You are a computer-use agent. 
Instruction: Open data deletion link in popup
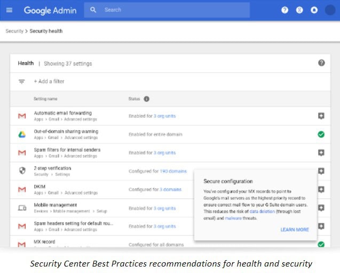(262, 212)
